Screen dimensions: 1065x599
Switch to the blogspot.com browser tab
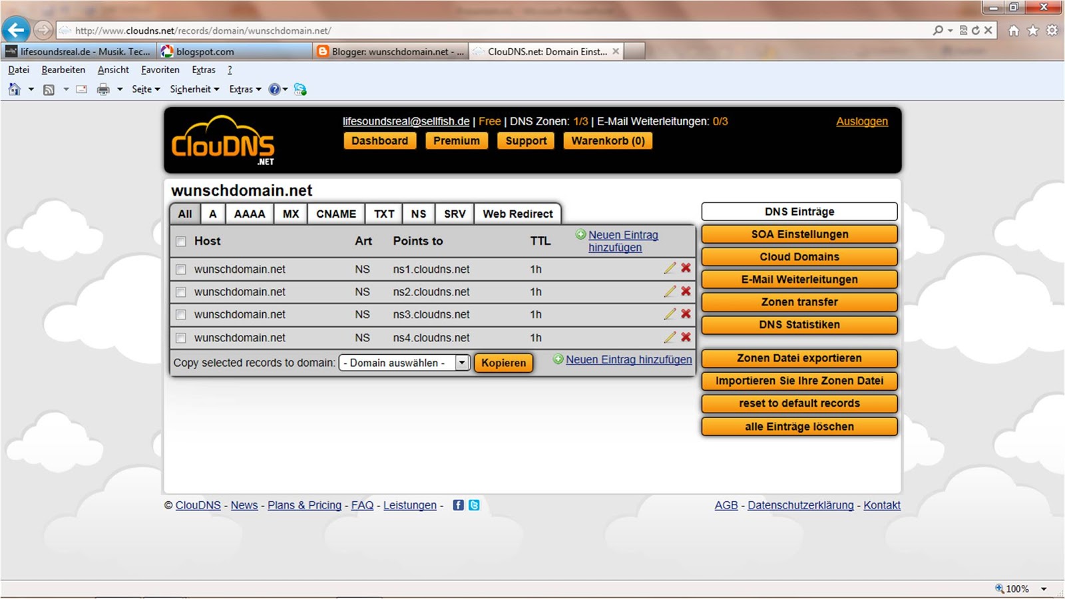[x=234, y=51]
